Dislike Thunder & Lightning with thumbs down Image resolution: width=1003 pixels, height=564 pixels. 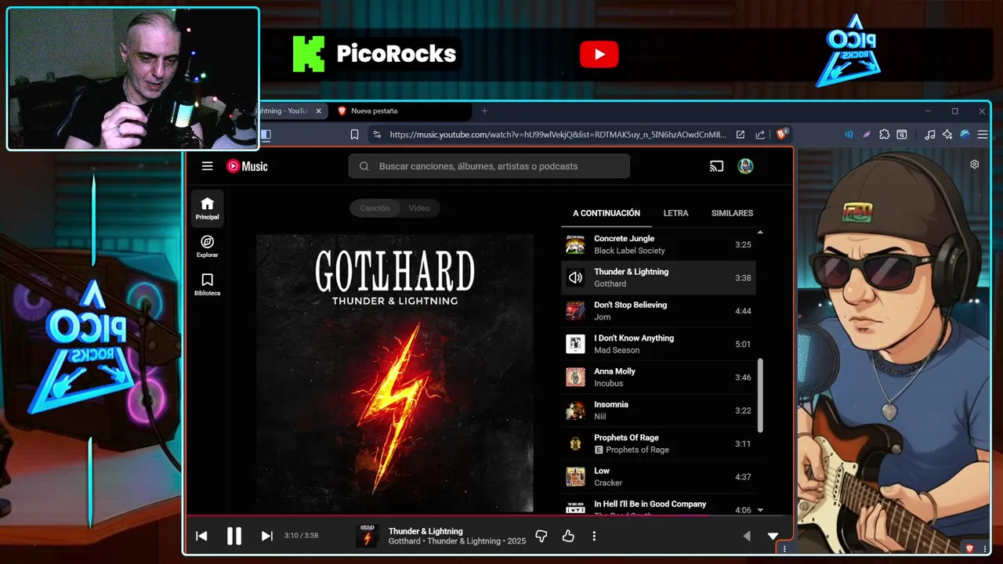point(541,537)
